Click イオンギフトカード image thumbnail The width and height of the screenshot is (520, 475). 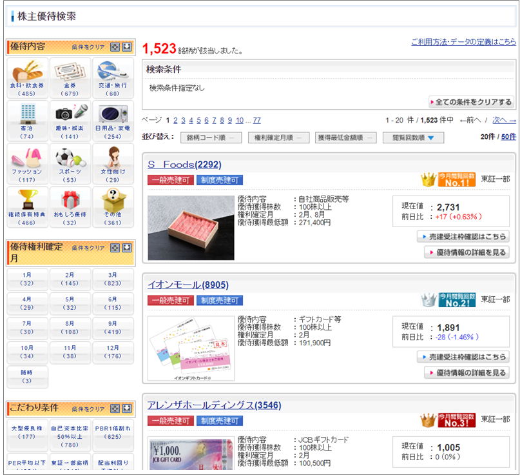[191, 348]
